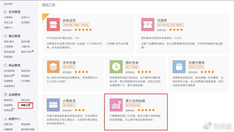Click the 限时免单 green clock icon

pos(116,67)
